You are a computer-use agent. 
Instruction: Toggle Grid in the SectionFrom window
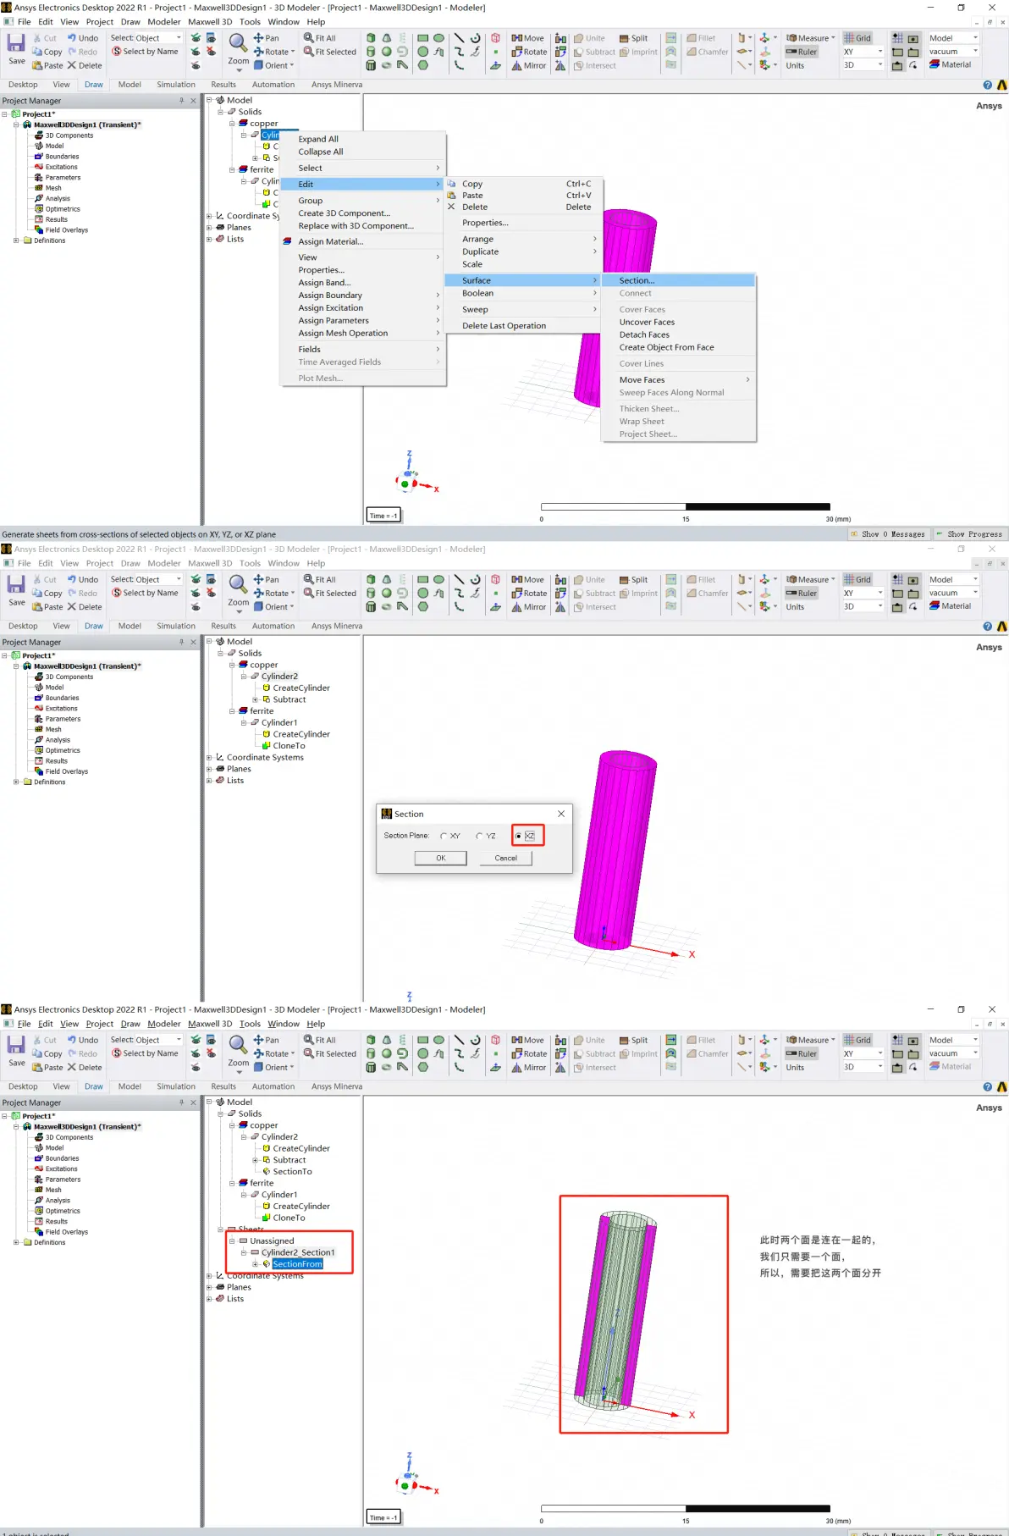point(857,1040)
